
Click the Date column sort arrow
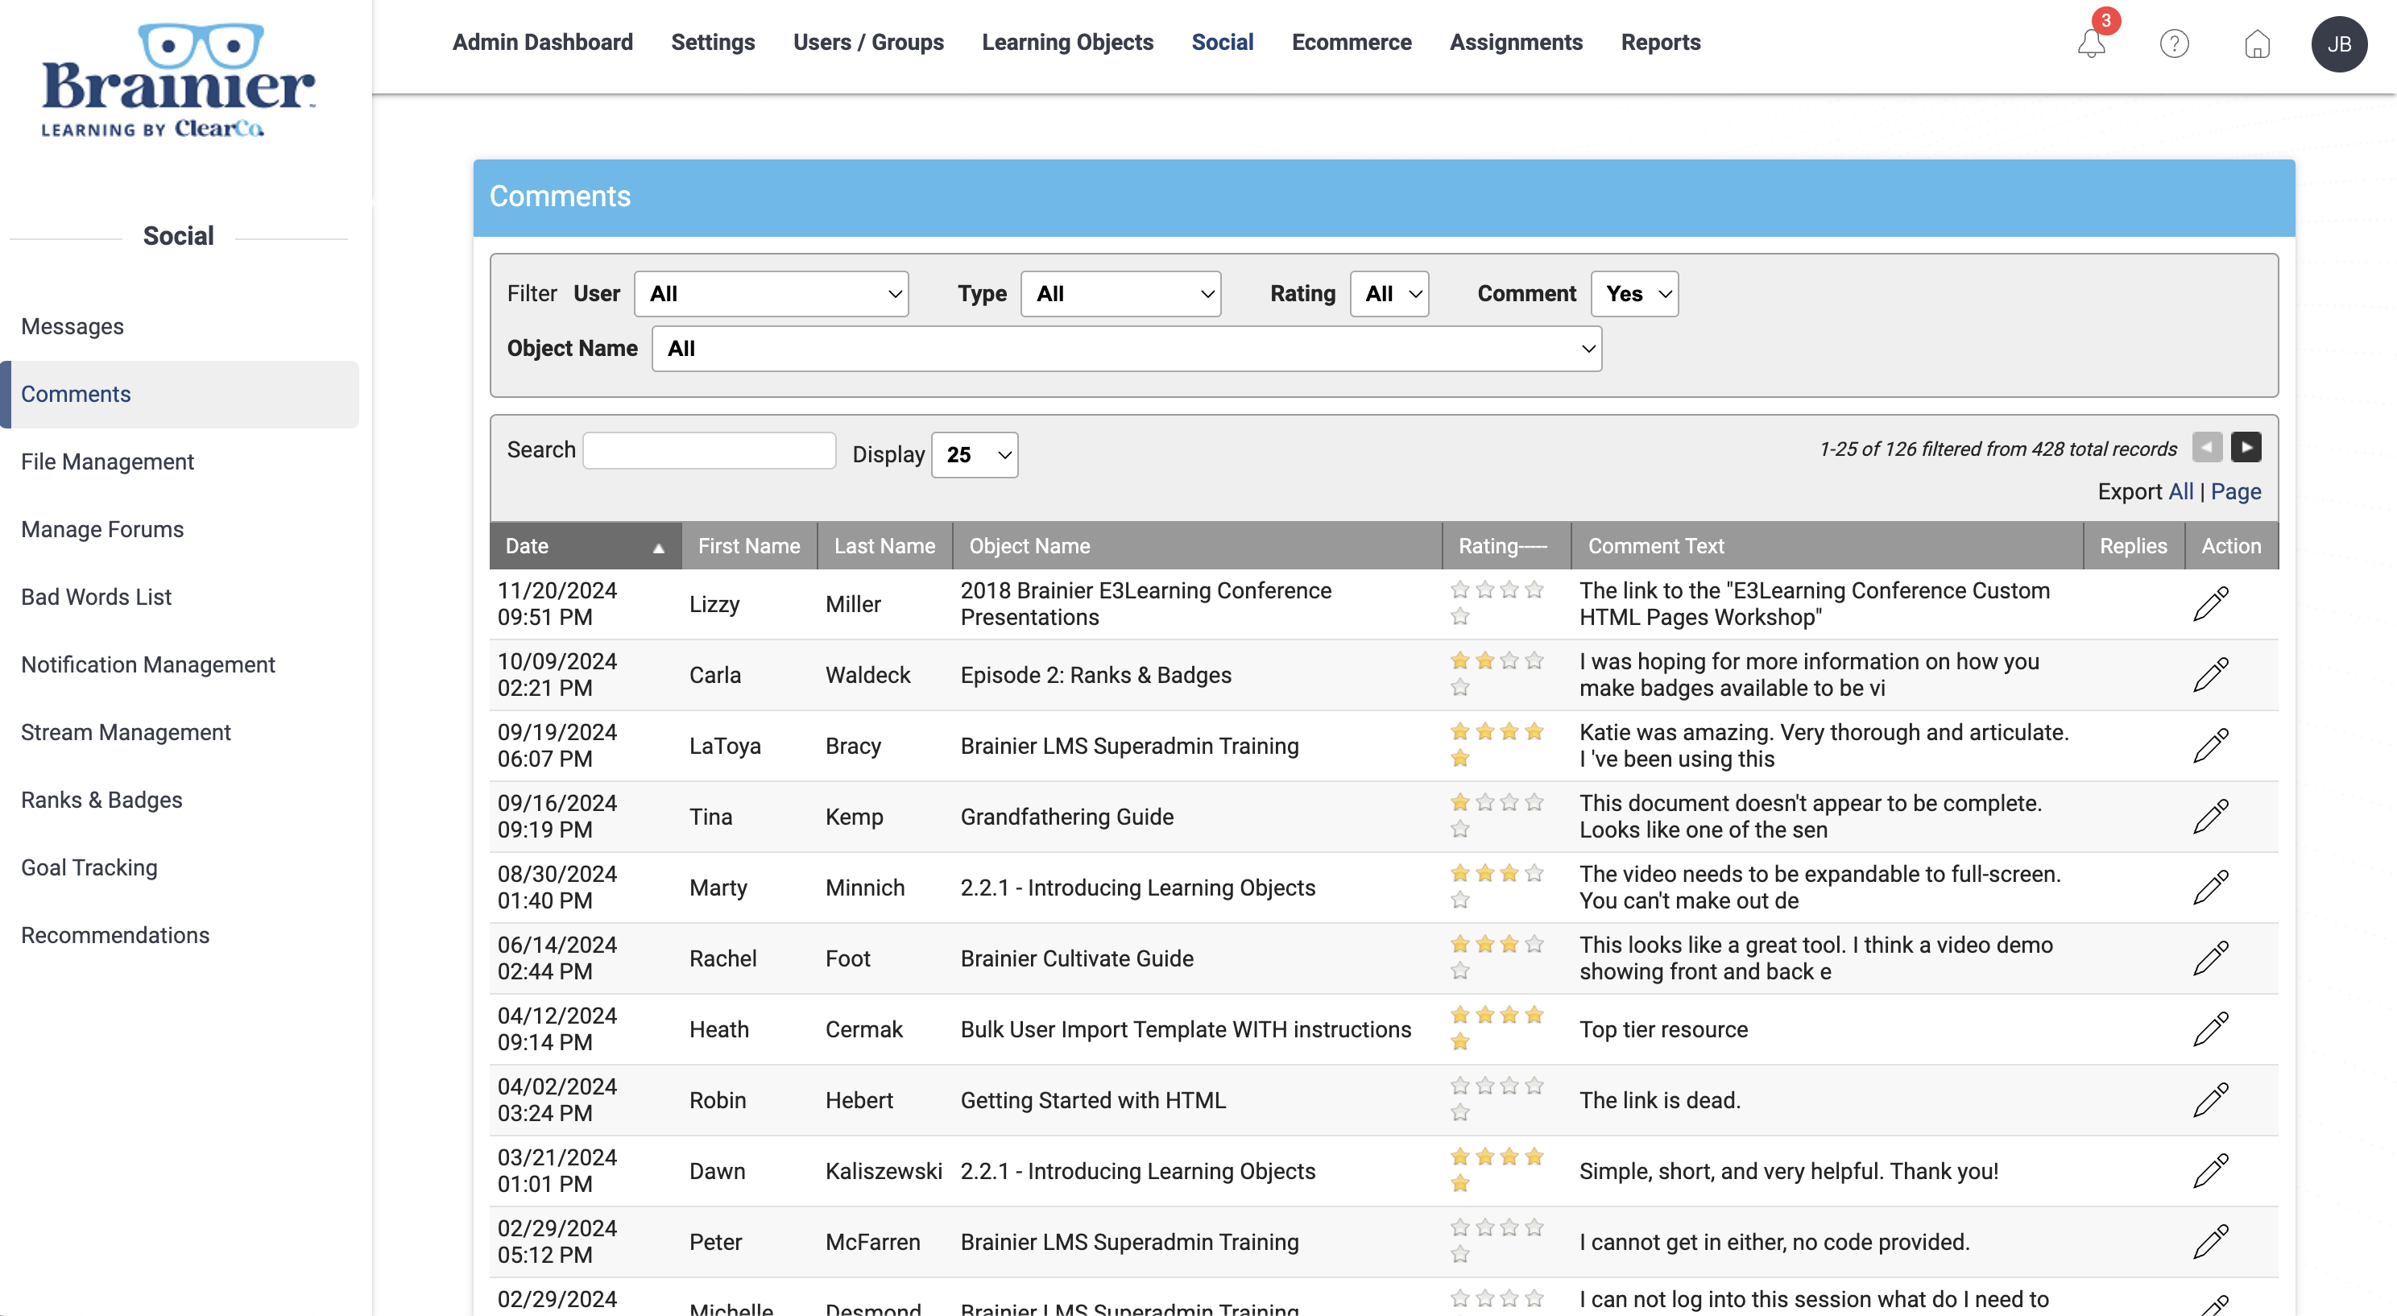tap(659, 547)
